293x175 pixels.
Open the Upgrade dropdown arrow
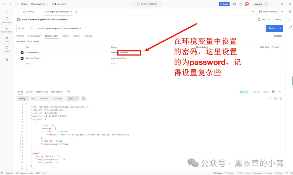coord(267,4)
